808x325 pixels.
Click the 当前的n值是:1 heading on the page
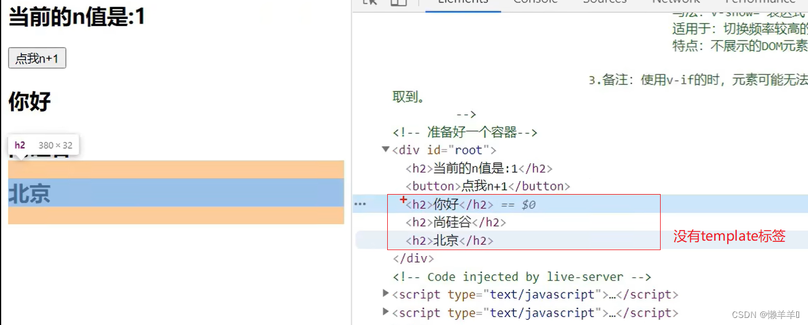point(77,17)
